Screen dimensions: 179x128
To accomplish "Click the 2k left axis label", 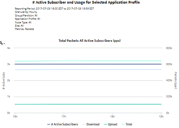I will (x=9, y=80).
